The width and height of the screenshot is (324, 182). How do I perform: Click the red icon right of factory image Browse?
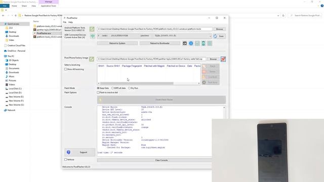click(223, 59)
